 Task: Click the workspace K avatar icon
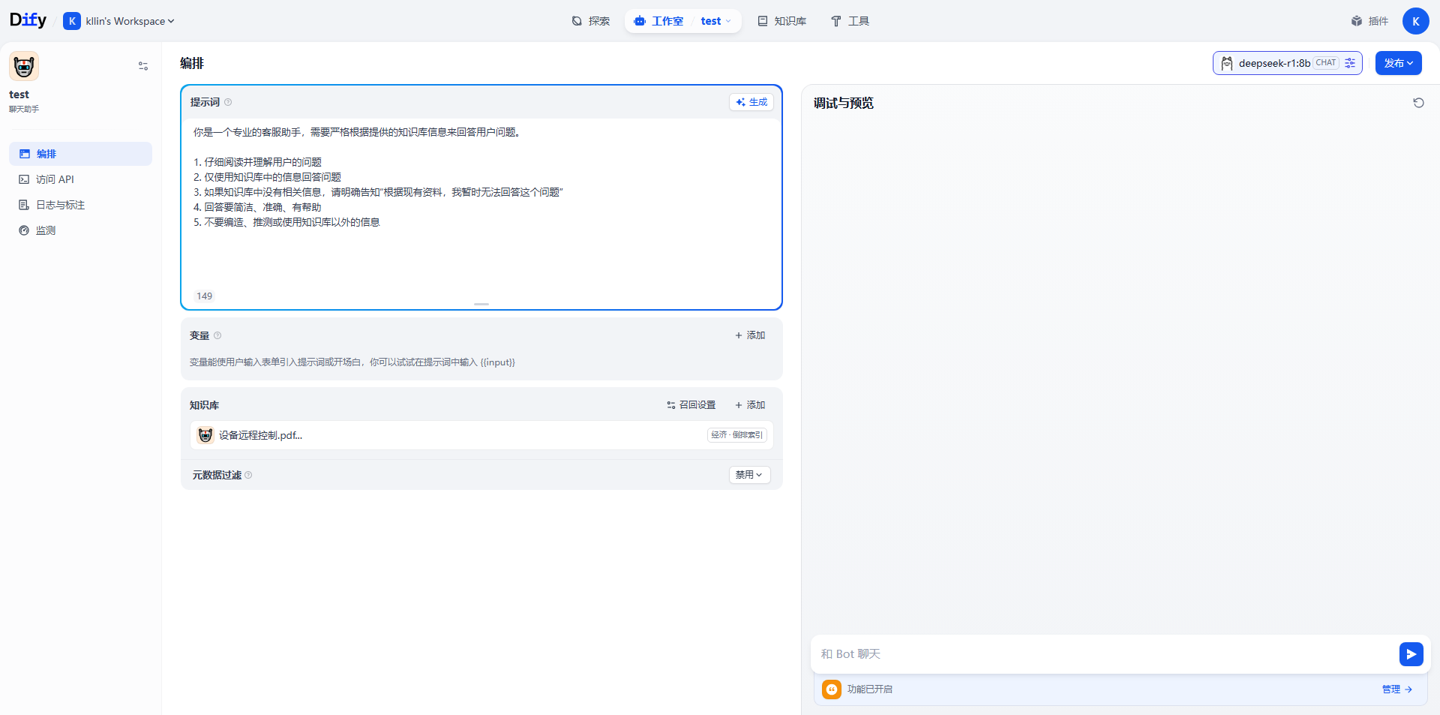click(x=72, y=21)
